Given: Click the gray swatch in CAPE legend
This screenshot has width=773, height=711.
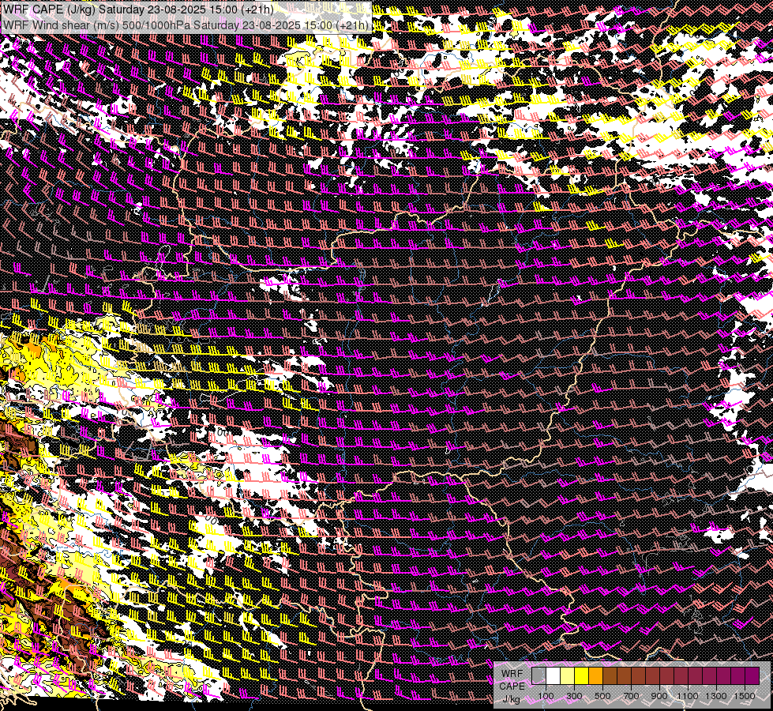Looking at the screenshot, I should [x=538, y=676].
